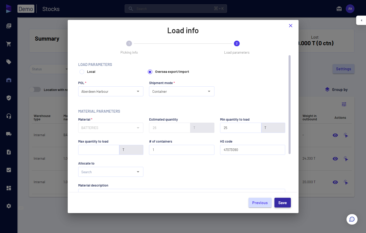
Task: Click the HS code input field
Action: [253, 150]
